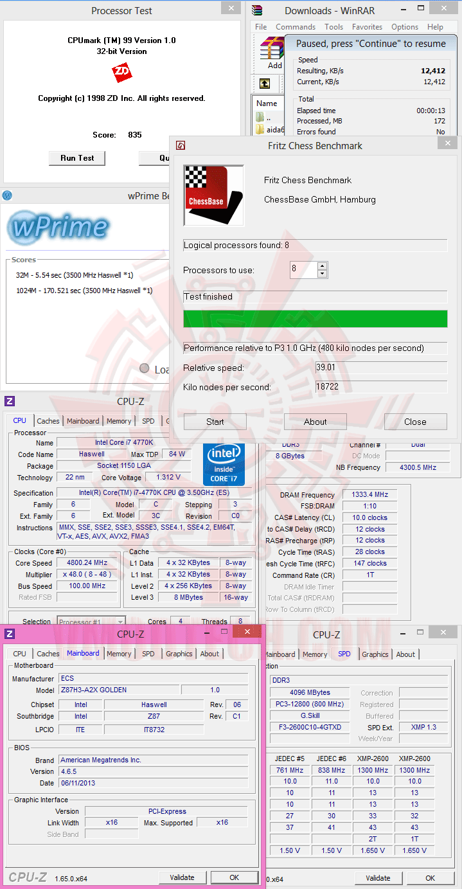This screenshot has height=889, width=462.
Task: Click the Name column header in WinRAR
Action: point(267,103)
